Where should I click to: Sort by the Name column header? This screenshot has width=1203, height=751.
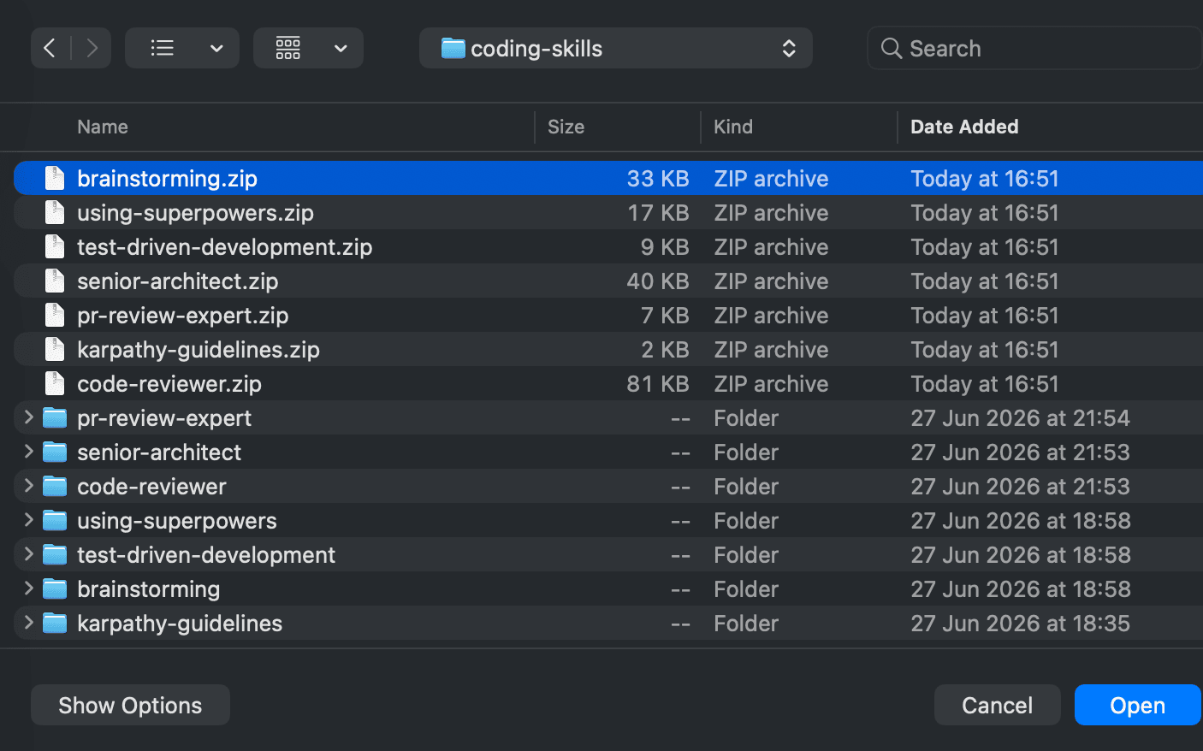pyautogui.click(x=103, y=127)
